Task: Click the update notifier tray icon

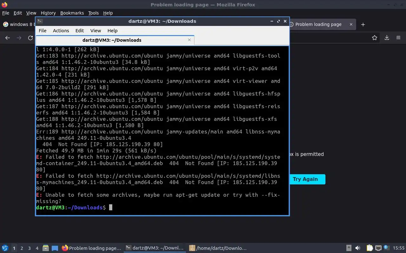Action: (x=386, y=248)
